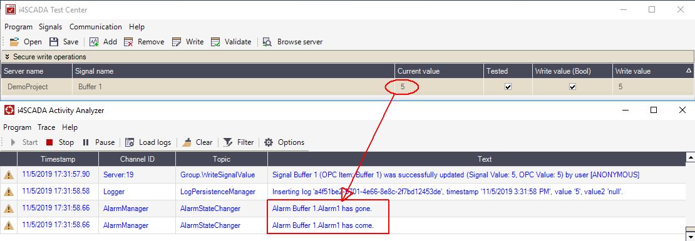Toggle Write value (Bool) checkbox for Buffer 1
Viewport: 695px width, 241px height.
pyautogui.click(x=572, y=87)
